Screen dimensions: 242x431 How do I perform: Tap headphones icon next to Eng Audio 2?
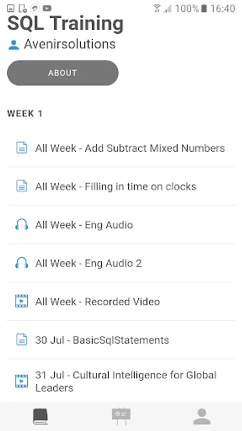point(22,263)
